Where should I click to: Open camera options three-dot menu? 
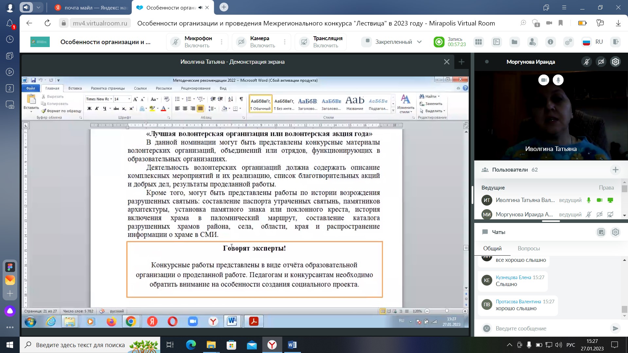pyautogui.click(x=285, y=42)
